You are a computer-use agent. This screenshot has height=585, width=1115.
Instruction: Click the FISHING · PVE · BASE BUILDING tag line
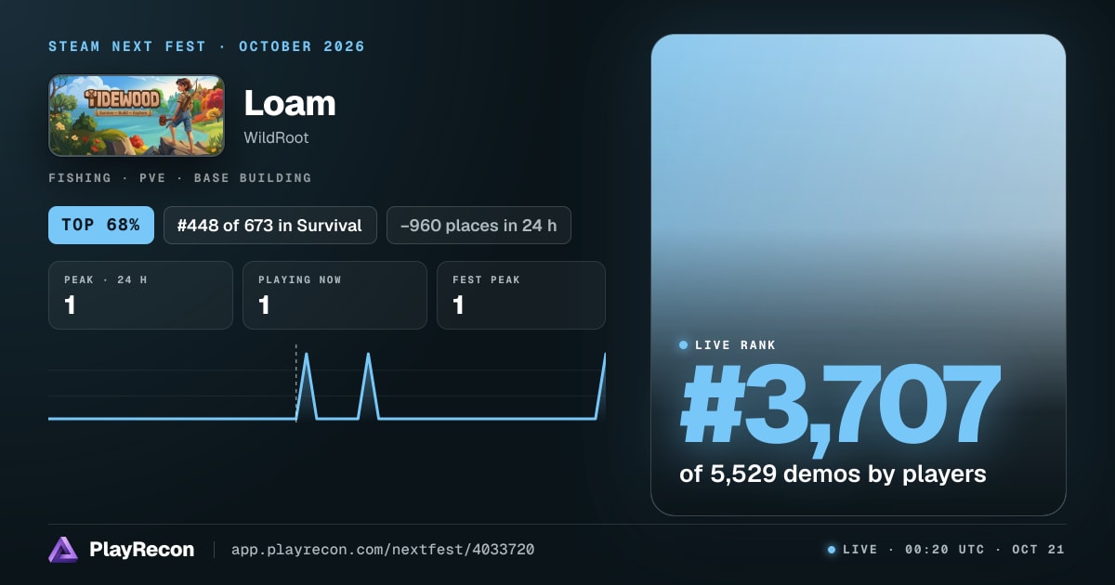[180, 177]
